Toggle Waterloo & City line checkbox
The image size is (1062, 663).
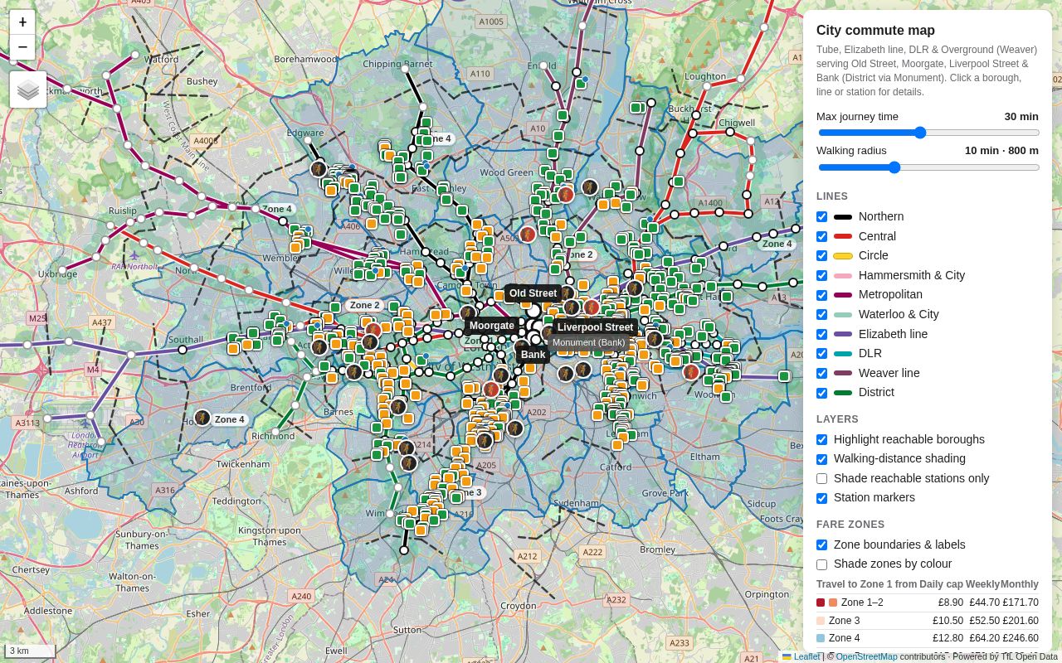[x=821, y=315]
